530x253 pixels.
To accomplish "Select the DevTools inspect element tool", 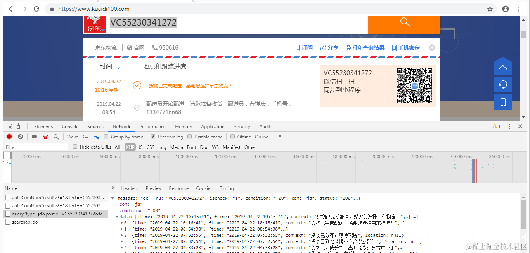I will (x=10, y=126).
